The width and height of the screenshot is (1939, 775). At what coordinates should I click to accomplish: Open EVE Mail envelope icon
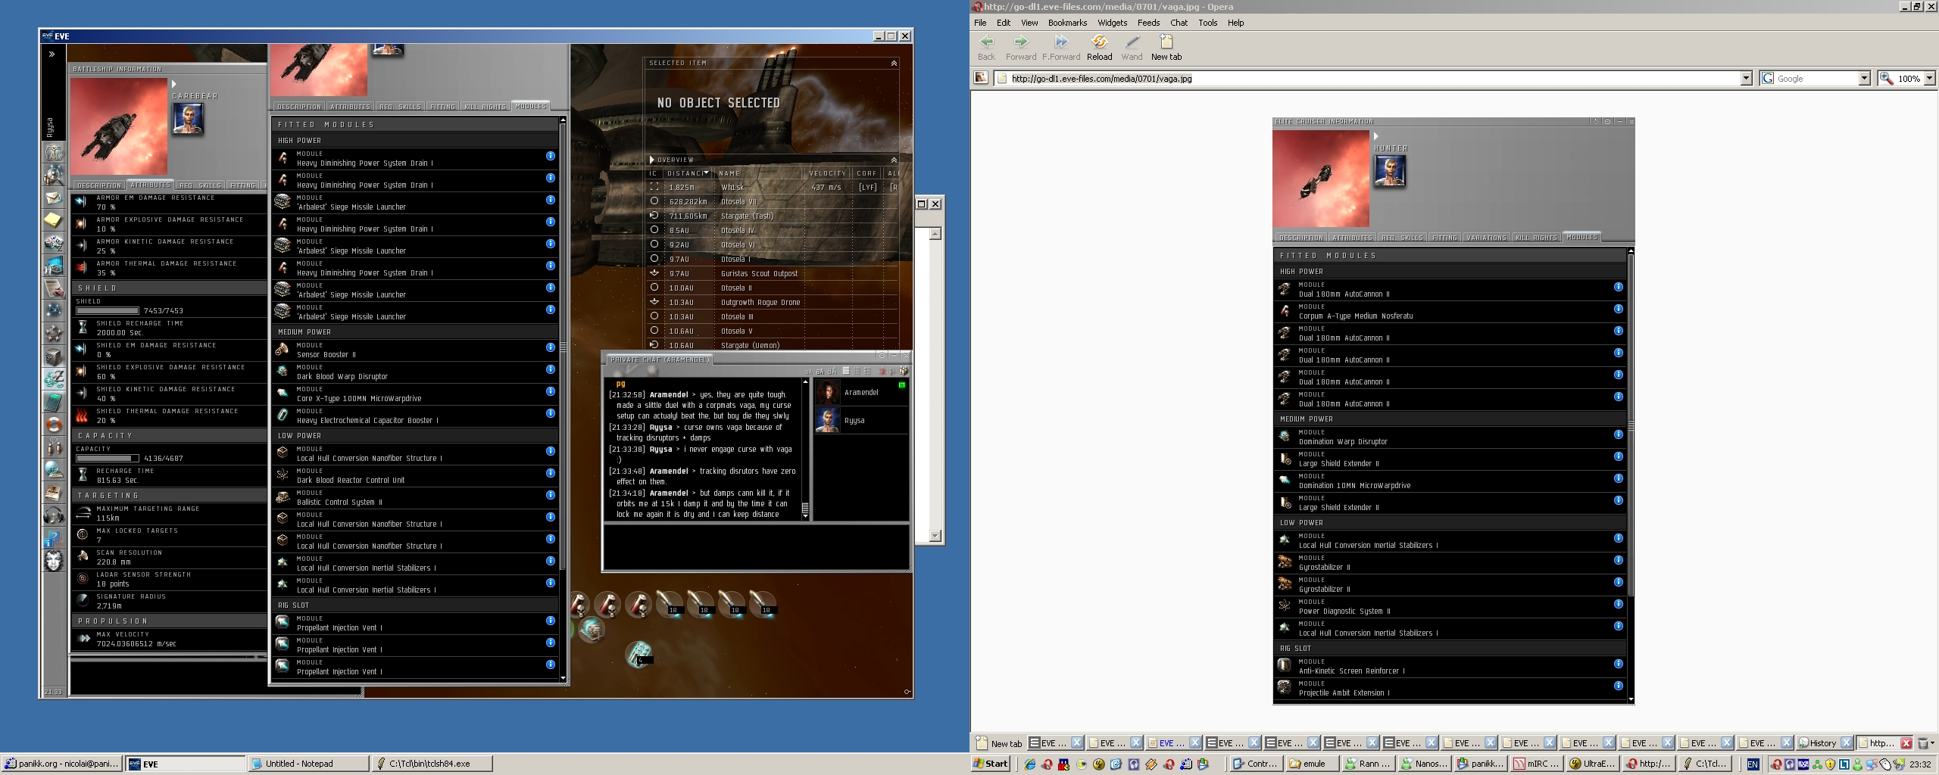(53, 198)
